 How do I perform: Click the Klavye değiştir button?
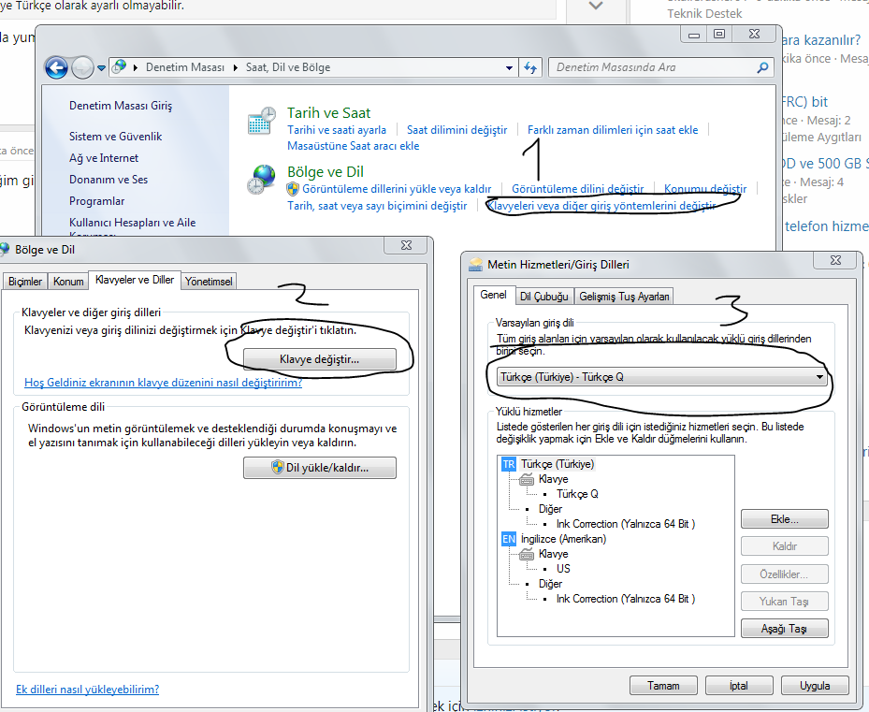click(x=319, y=359)
